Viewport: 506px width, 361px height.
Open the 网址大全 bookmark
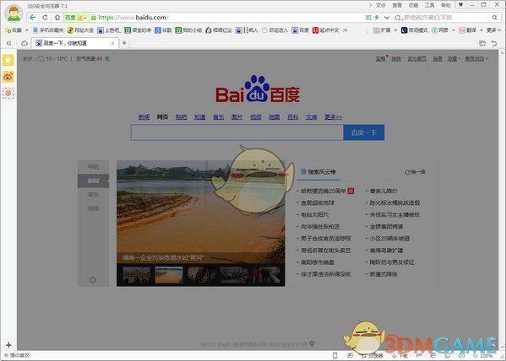click(x=80, y=30)
